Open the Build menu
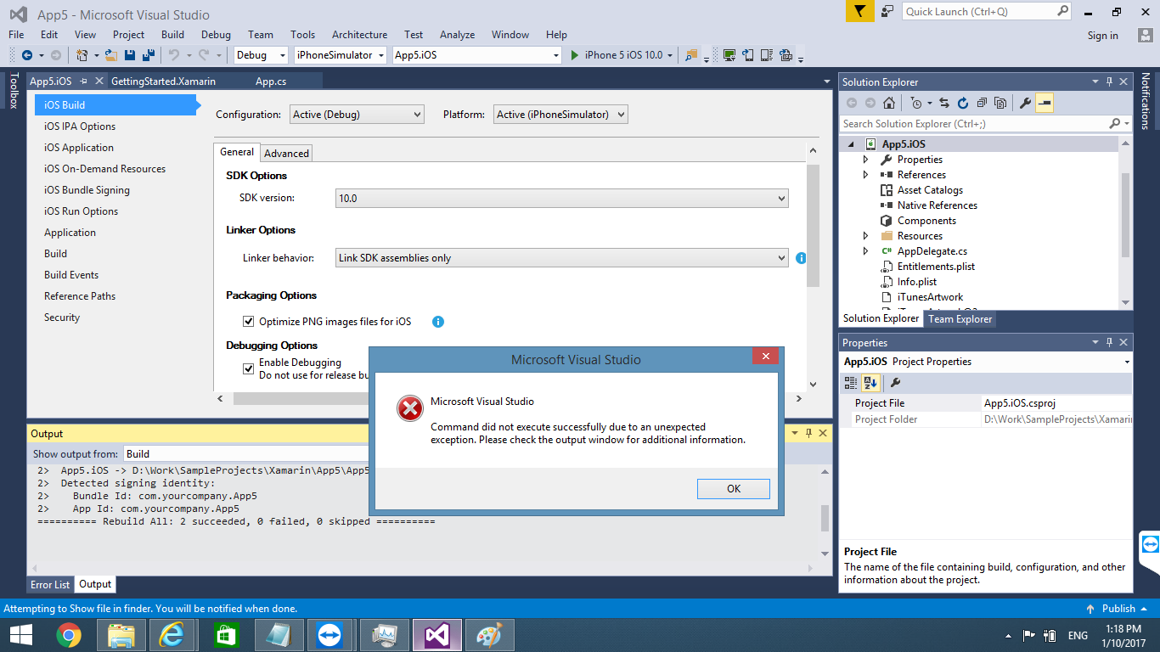Image resolution: width=1160 pixels, height=652 pixels. point(172,35)
